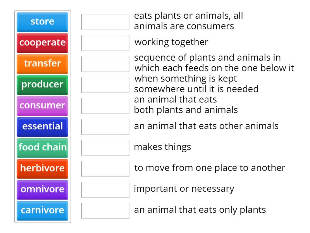The image size is (310, 233).
Task: Select the "cooperate" word tile
Action: [x=42, y=43]
